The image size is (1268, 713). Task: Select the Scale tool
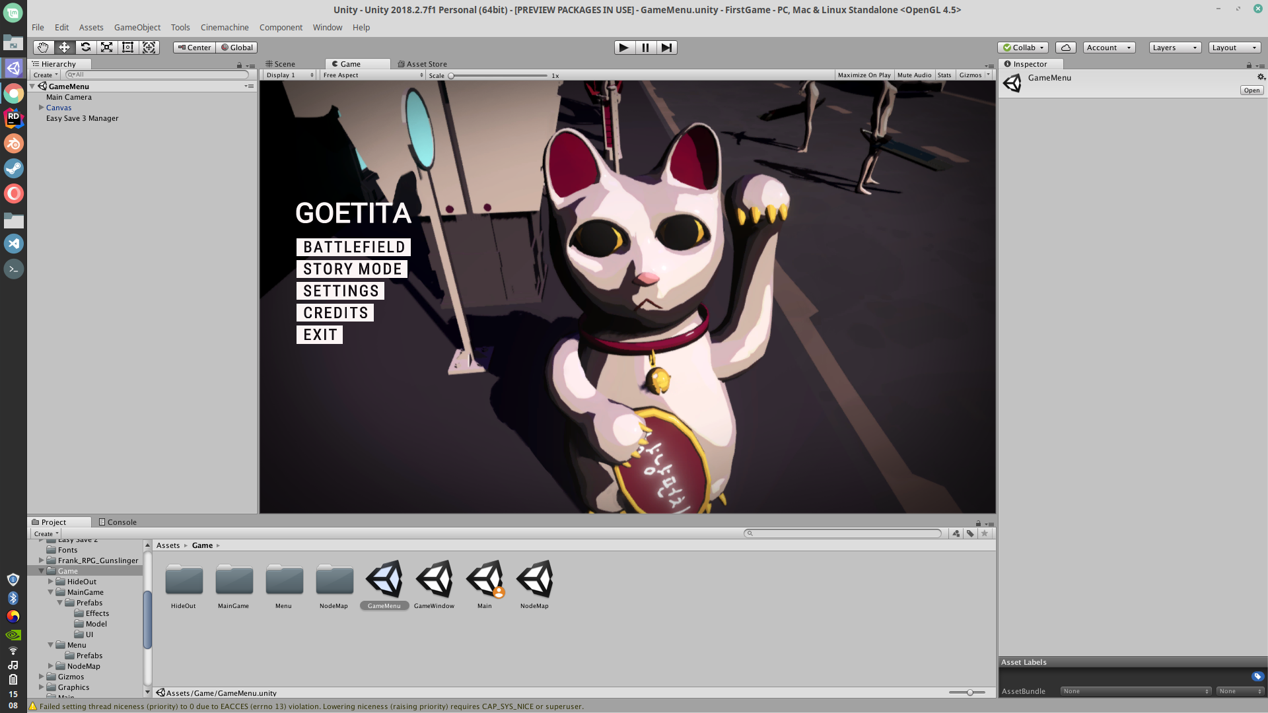(x=106, y=48)
